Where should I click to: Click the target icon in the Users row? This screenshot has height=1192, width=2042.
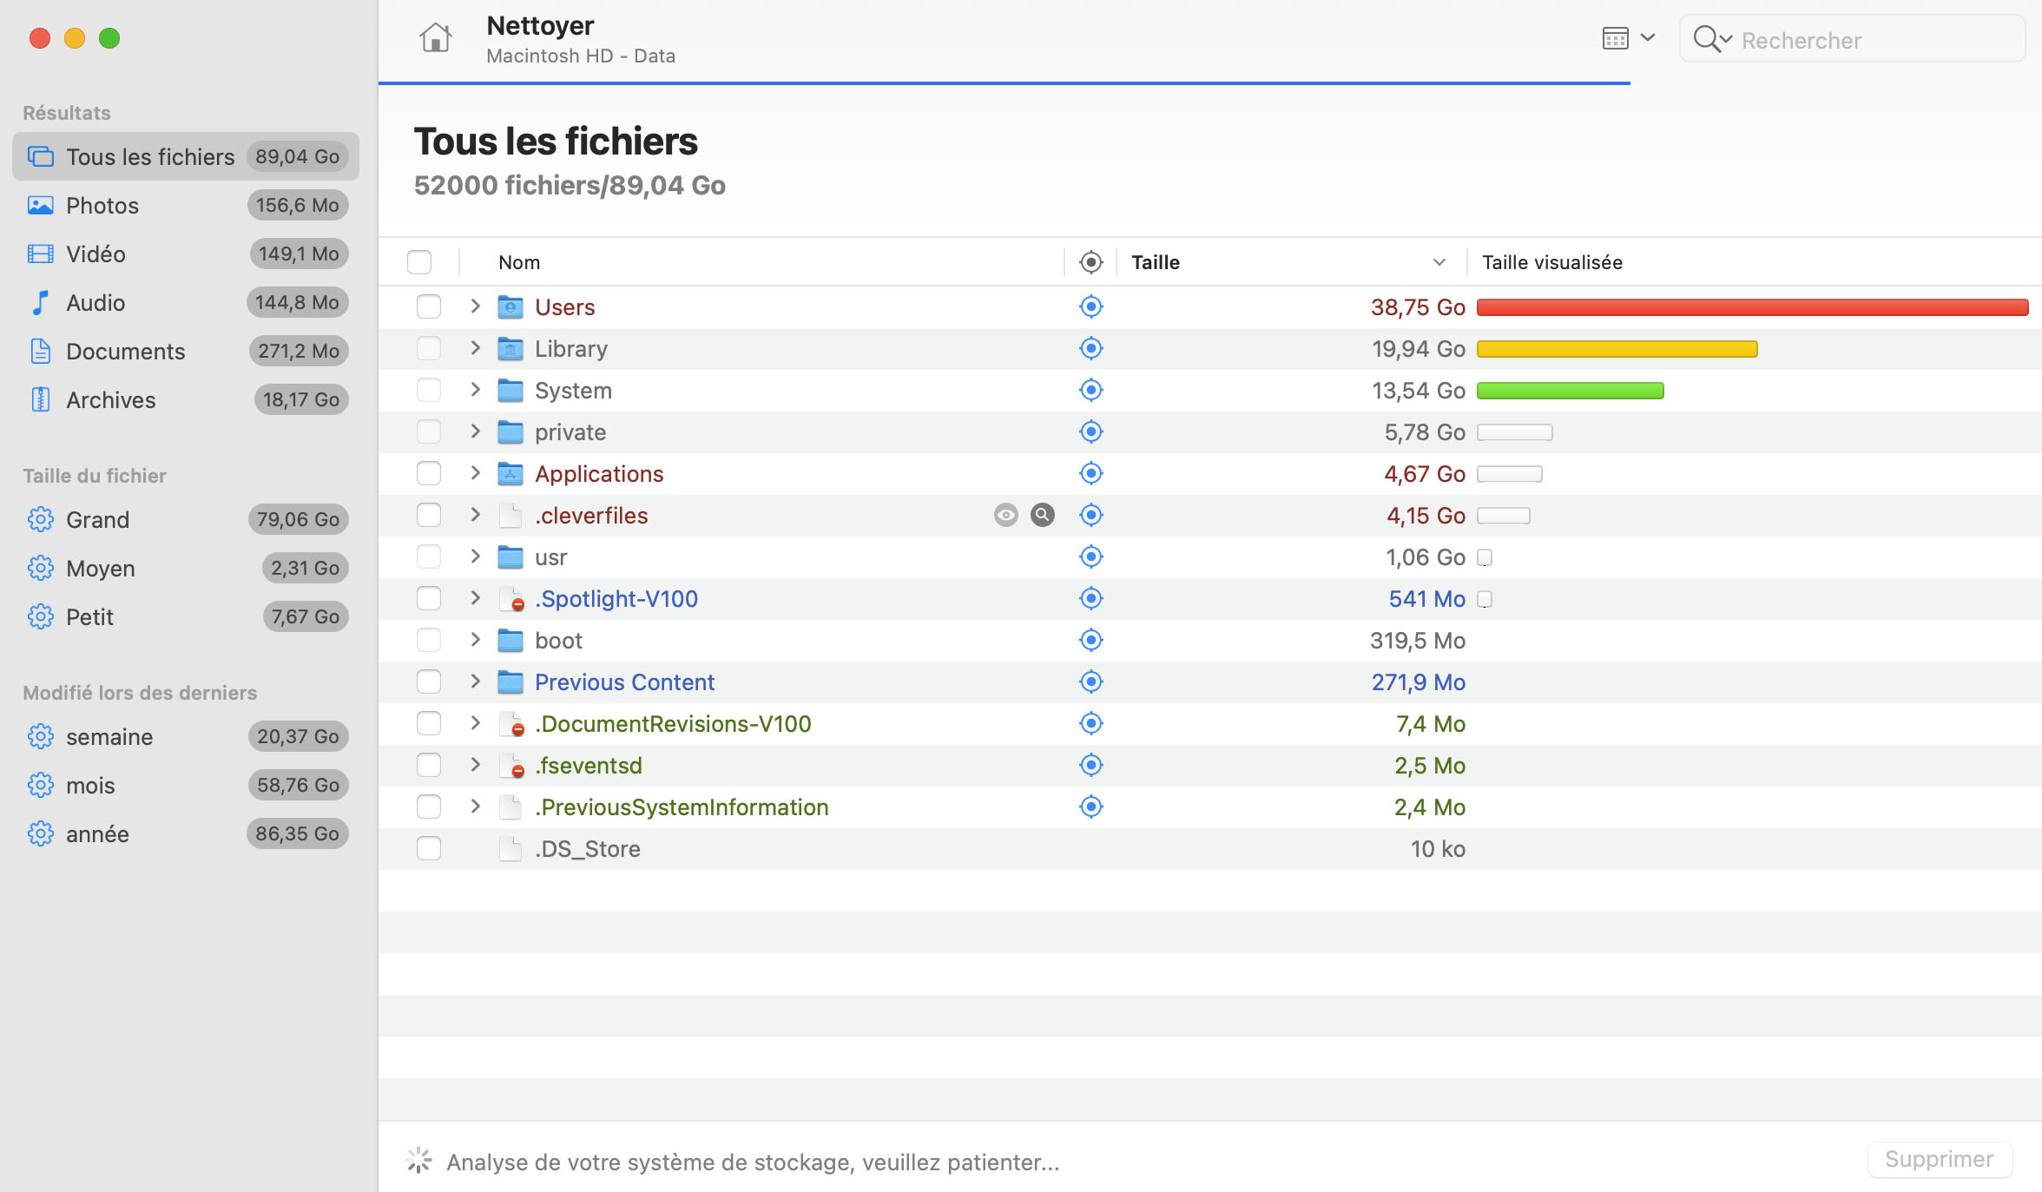click(1090, 306)
